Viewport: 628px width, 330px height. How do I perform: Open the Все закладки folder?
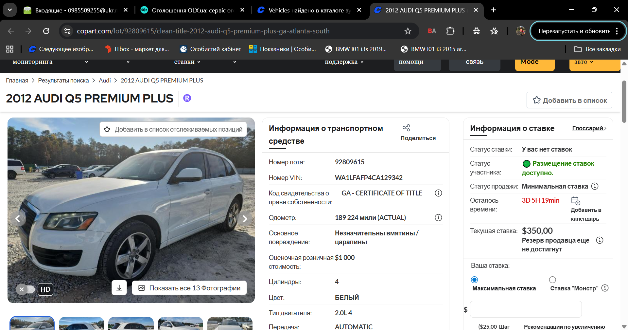pyautogui.click(x=597, y=49)
